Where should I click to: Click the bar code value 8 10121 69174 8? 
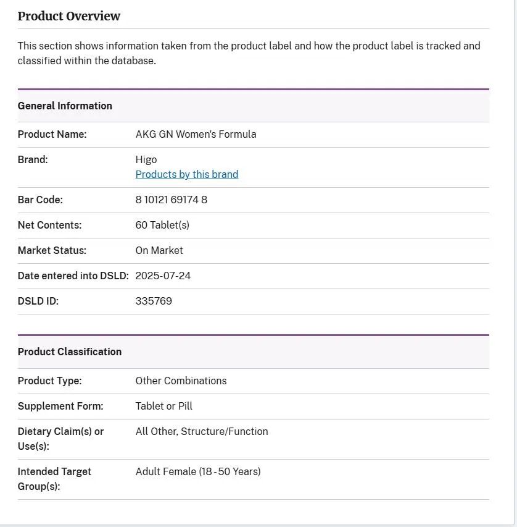(x=171, y=200)
